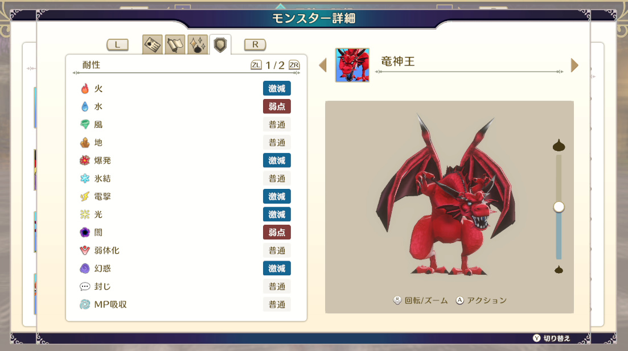Click the 耐性 section heading
Viewport: 628px width, 351px height.
point(91,65)
